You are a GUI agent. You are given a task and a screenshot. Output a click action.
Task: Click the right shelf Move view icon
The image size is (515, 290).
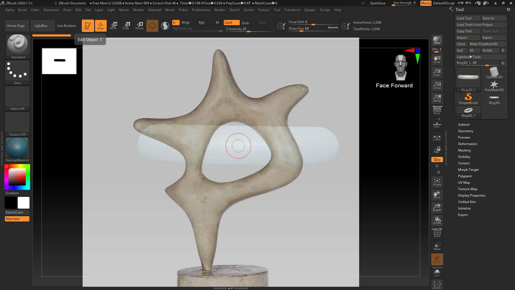437,195
